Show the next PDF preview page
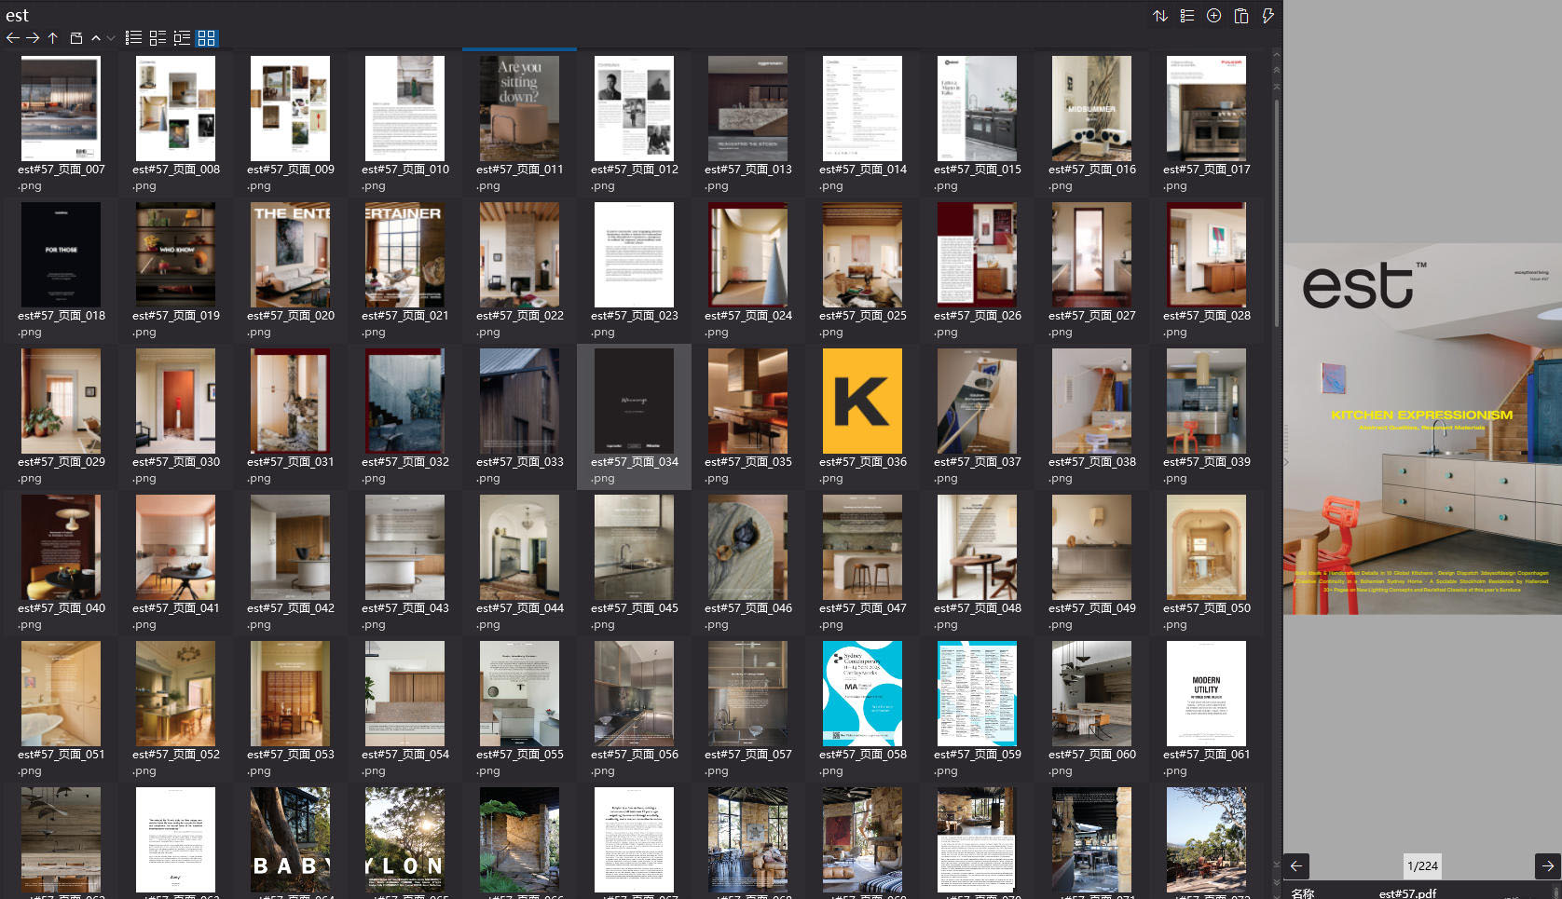Screen dimensions: 1562x899 (x=1547, y=865)
